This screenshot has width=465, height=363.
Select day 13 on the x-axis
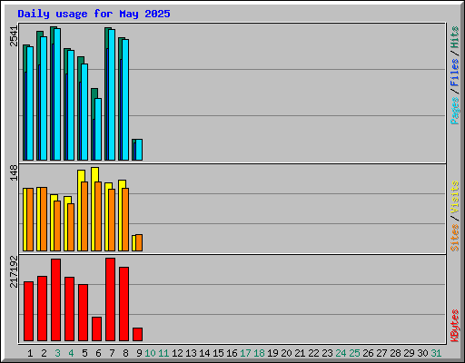coord(191,353)
